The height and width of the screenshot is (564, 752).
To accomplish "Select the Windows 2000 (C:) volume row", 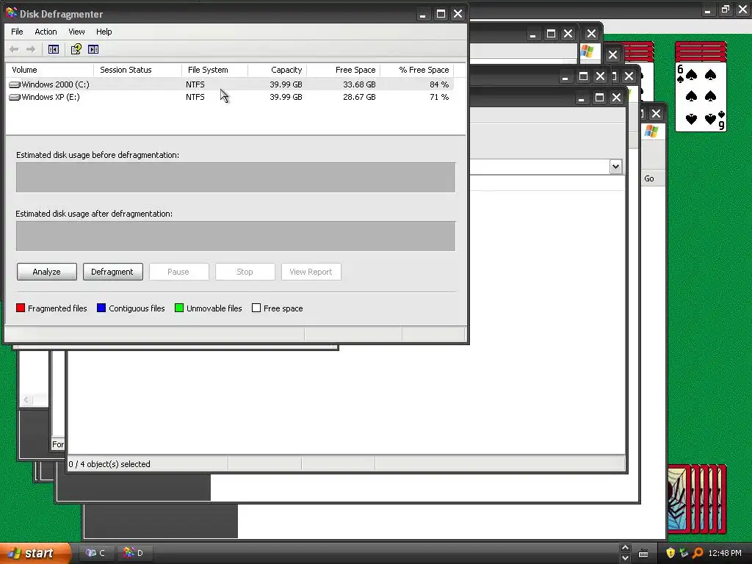I will tap(230, 84).
